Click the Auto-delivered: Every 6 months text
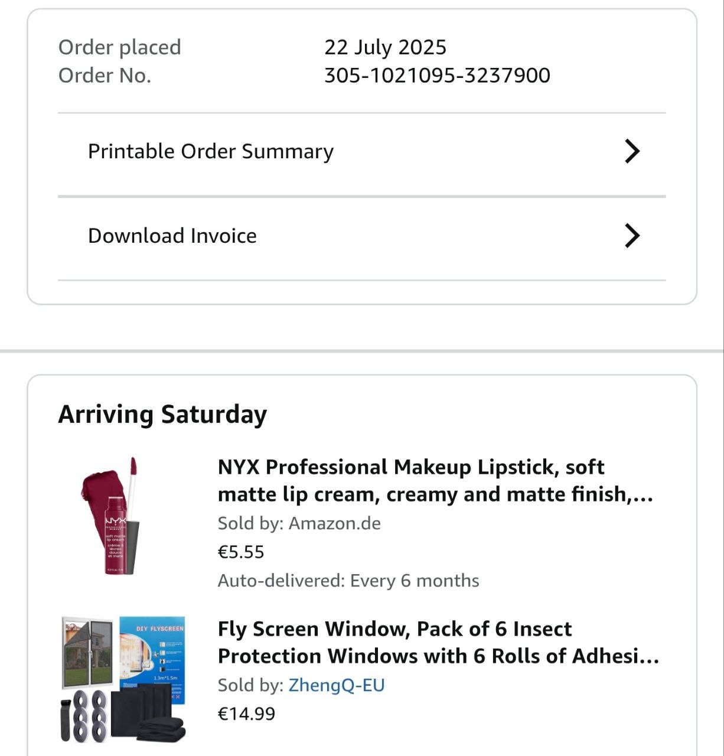Viewport: 724px width, 756px height. [348, 581]
